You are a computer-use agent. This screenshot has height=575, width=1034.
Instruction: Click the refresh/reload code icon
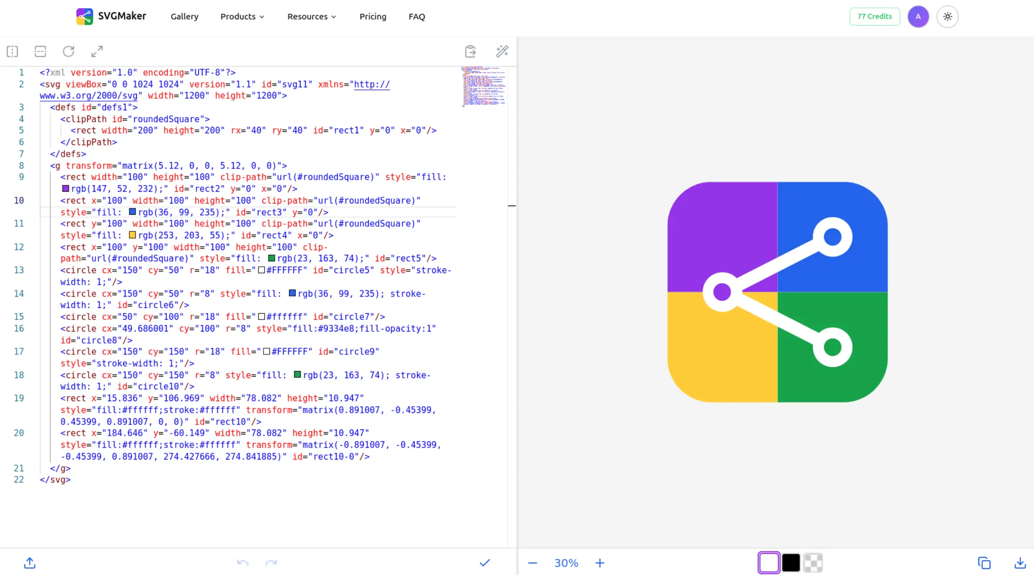tap(68, 51)
